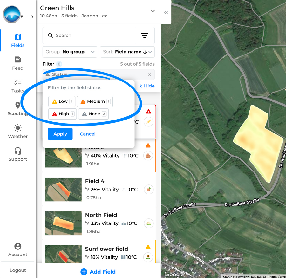286x278 pixels.
Task: Click the Filter count badge 0
Action: click(x=59, y=64)
